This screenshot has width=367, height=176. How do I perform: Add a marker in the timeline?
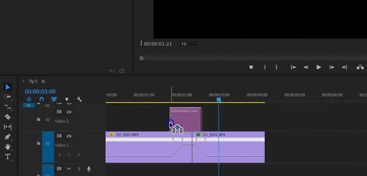pos(67,99)
